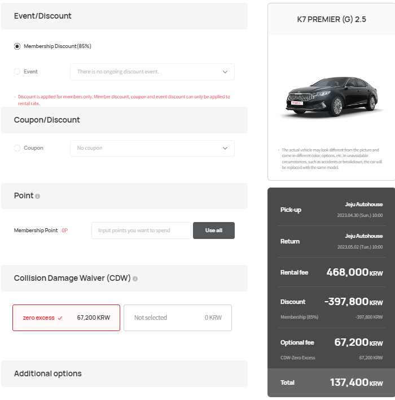
Task: Open the No coupon dropdown
Action: tap(152, 148)
